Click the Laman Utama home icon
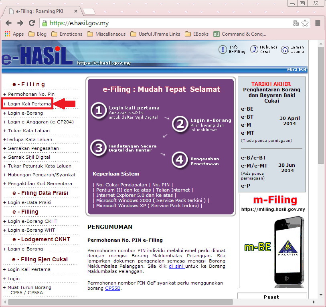Image resolution: width=326 pixels, height=307 pixels. point(285,50)
